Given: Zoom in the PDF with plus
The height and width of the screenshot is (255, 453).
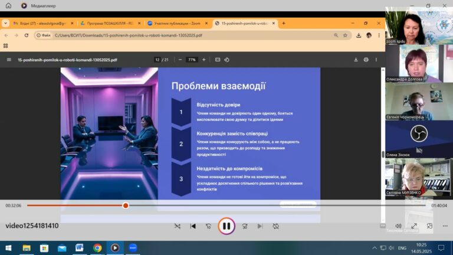Looking at the screenshot, I should coord(204,60).
